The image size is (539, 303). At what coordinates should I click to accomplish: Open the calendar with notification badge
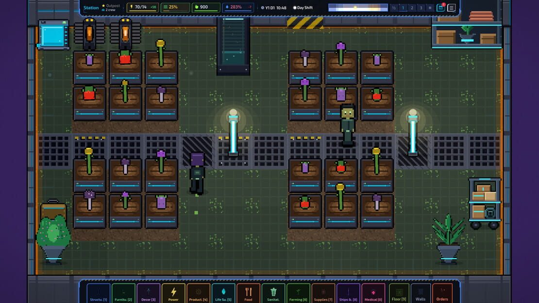[441, 8]
